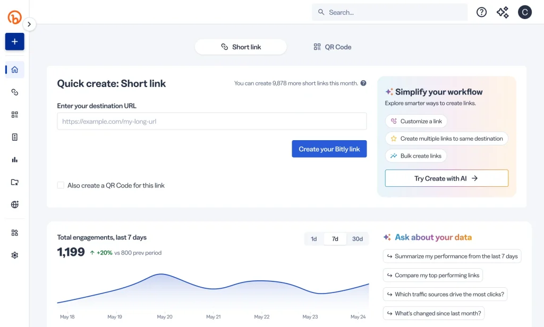Click the Simplify your workflow heading
The image size is (544, 327).
coord(438,92)
